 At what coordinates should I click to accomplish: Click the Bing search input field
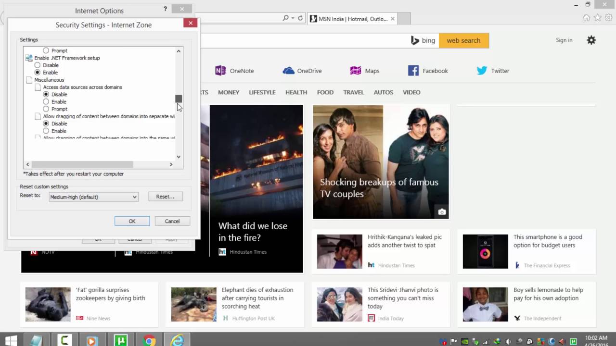(x=303, y=40)
